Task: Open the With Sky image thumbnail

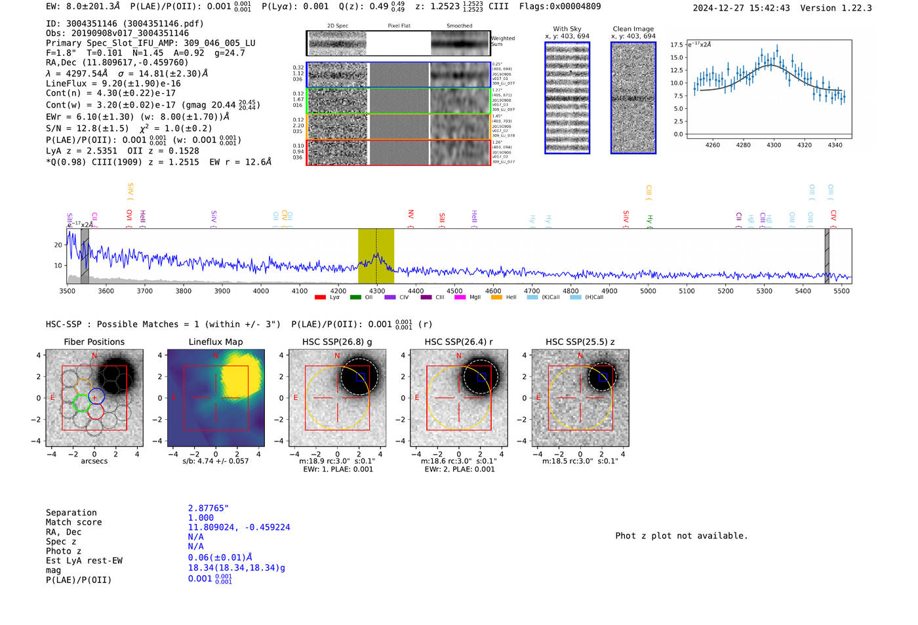Action: click(x=567, y=98)
